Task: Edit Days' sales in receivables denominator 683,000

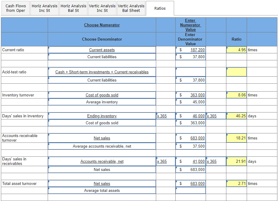Action: [190, 169]
